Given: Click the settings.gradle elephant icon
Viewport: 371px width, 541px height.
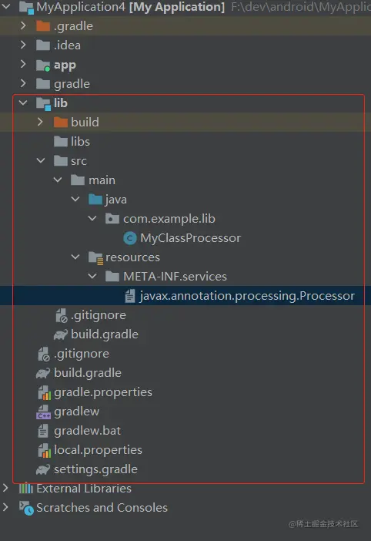Looking at the screenshot, I should [43, 469].
